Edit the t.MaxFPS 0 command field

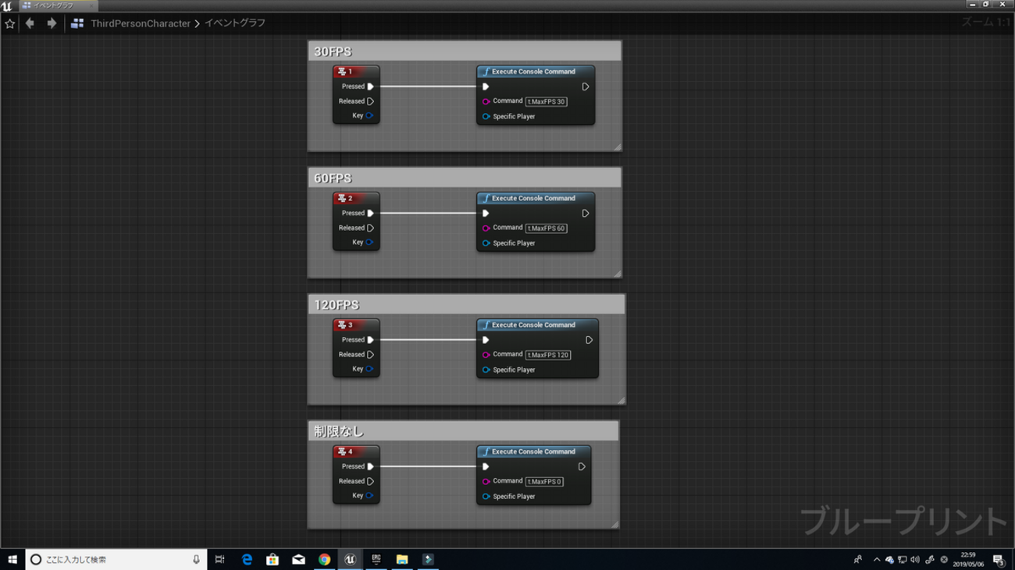544,481
